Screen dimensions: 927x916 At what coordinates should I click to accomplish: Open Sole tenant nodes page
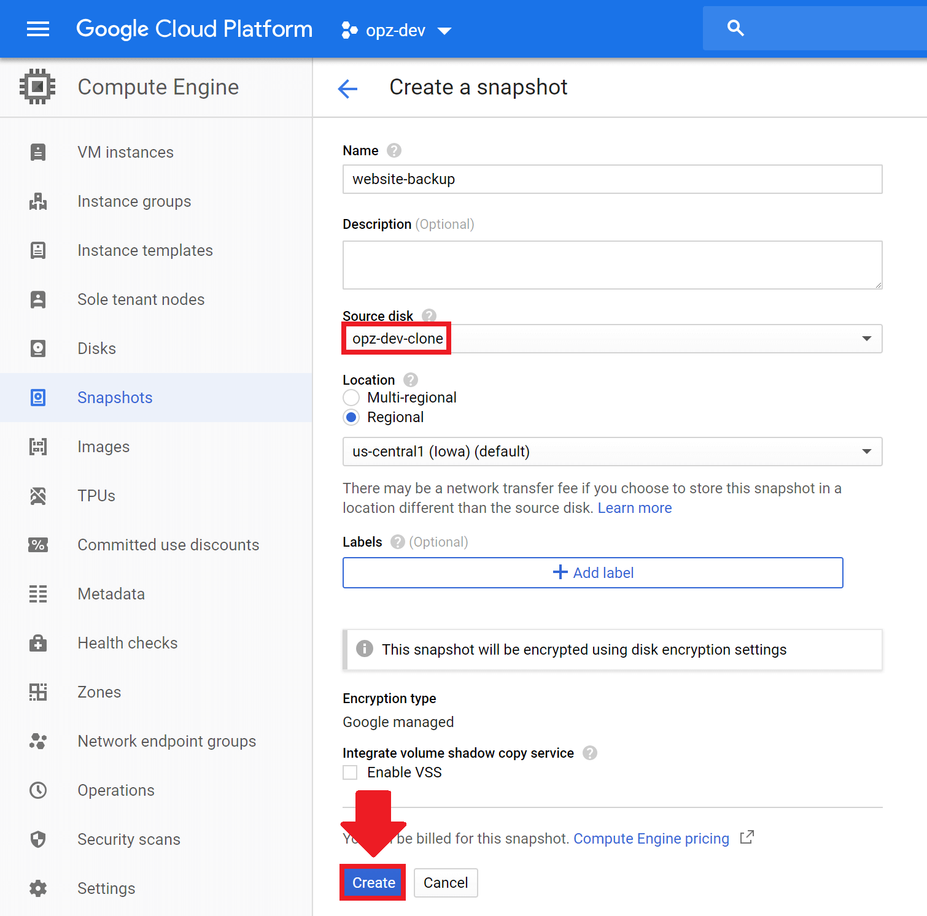click(156, 299)
